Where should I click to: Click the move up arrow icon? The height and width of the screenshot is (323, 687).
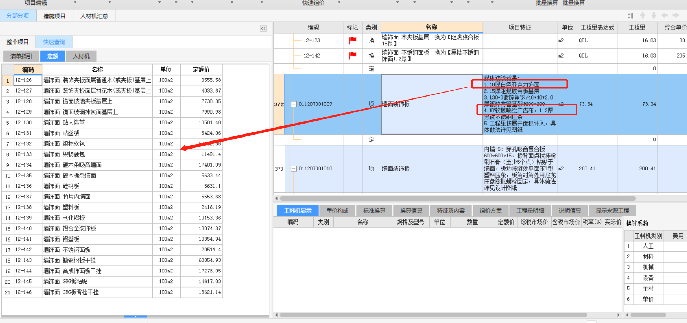[643, 15]
